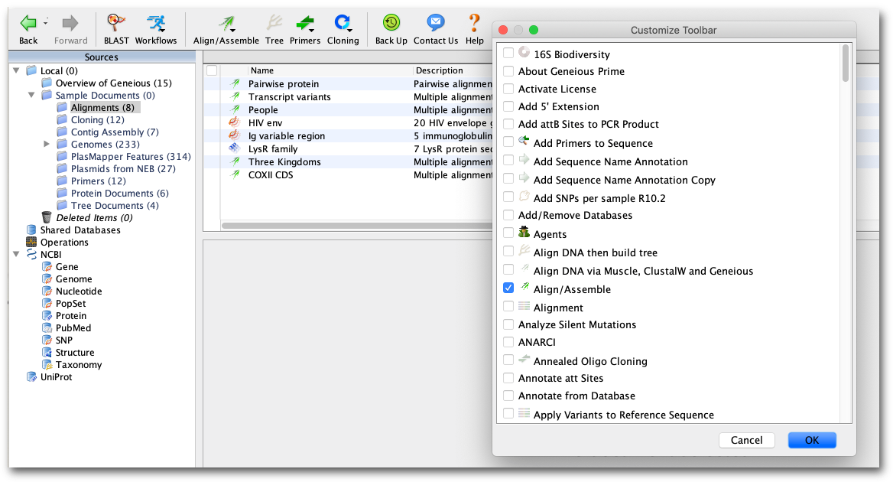Tick the Activate License checkbox
The width and height of the screenshot is (893, 482).
508,89
